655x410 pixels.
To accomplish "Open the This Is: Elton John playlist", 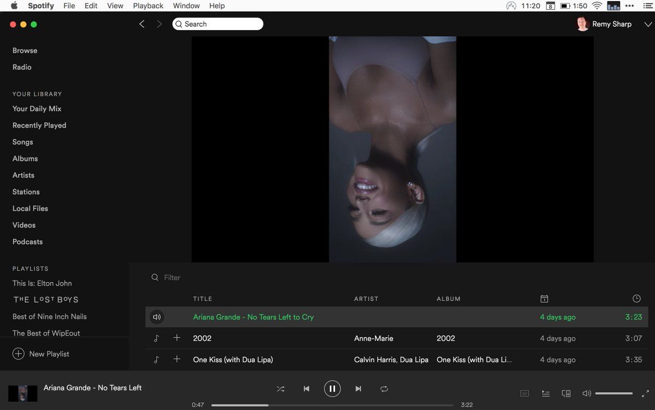I will coord(42,283).
